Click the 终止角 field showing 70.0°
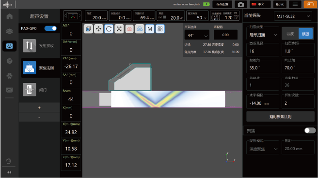 coord(298,68)
